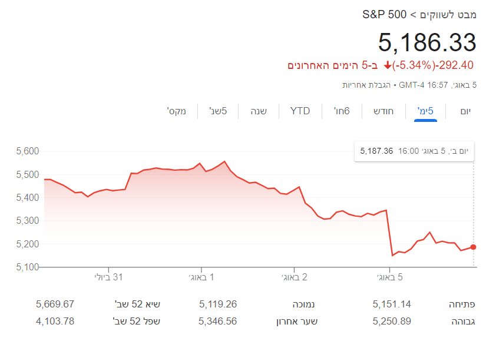Open the חודש (month) range tab
This screenshot has height=341, width=486.
tap(385, 111)
